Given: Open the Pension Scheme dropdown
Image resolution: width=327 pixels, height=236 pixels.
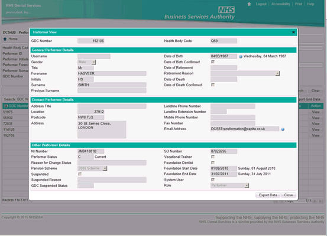Looking at the screenshot, I should [x=105, y=169].
